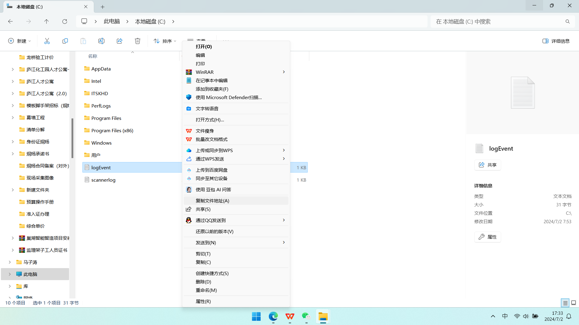Click 本地磁盘 (C:) breadcrumb
579x325 pixels.
[x=150, y=21]
